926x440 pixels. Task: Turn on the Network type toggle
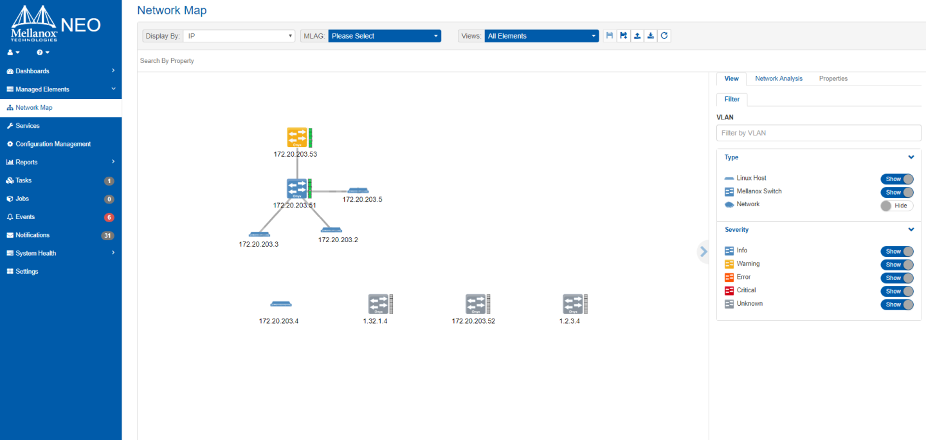coord(896,206)
